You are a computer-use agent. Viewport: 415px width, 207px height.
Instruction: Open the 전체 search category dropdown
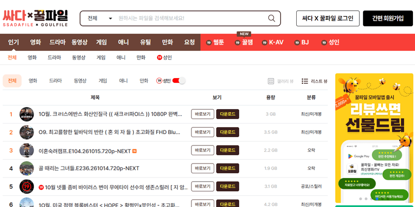(x=100, y=18)
